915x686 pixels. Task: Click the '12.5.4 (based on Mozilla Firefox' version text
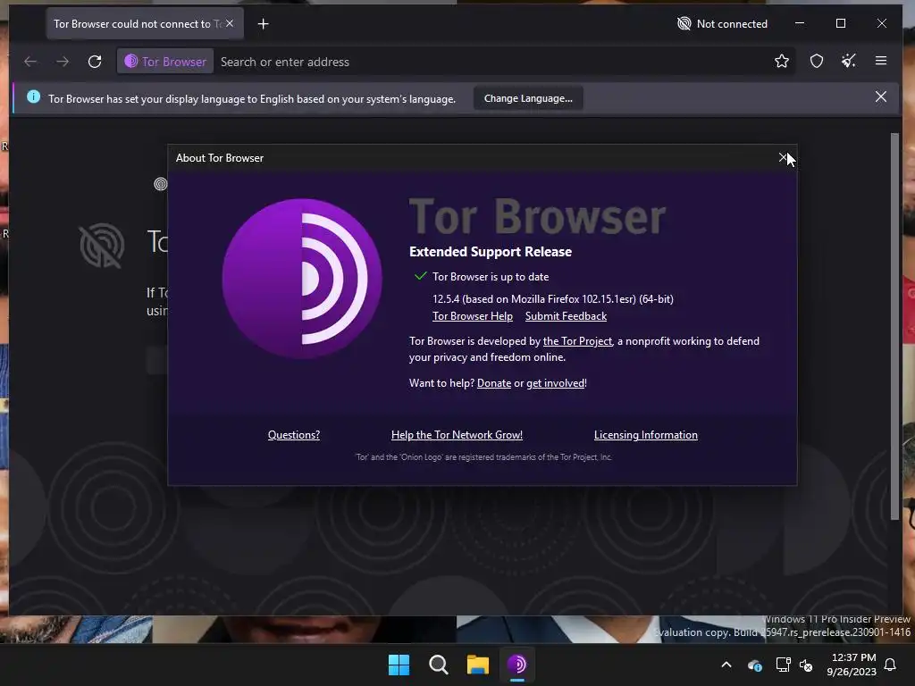point(552,299)
